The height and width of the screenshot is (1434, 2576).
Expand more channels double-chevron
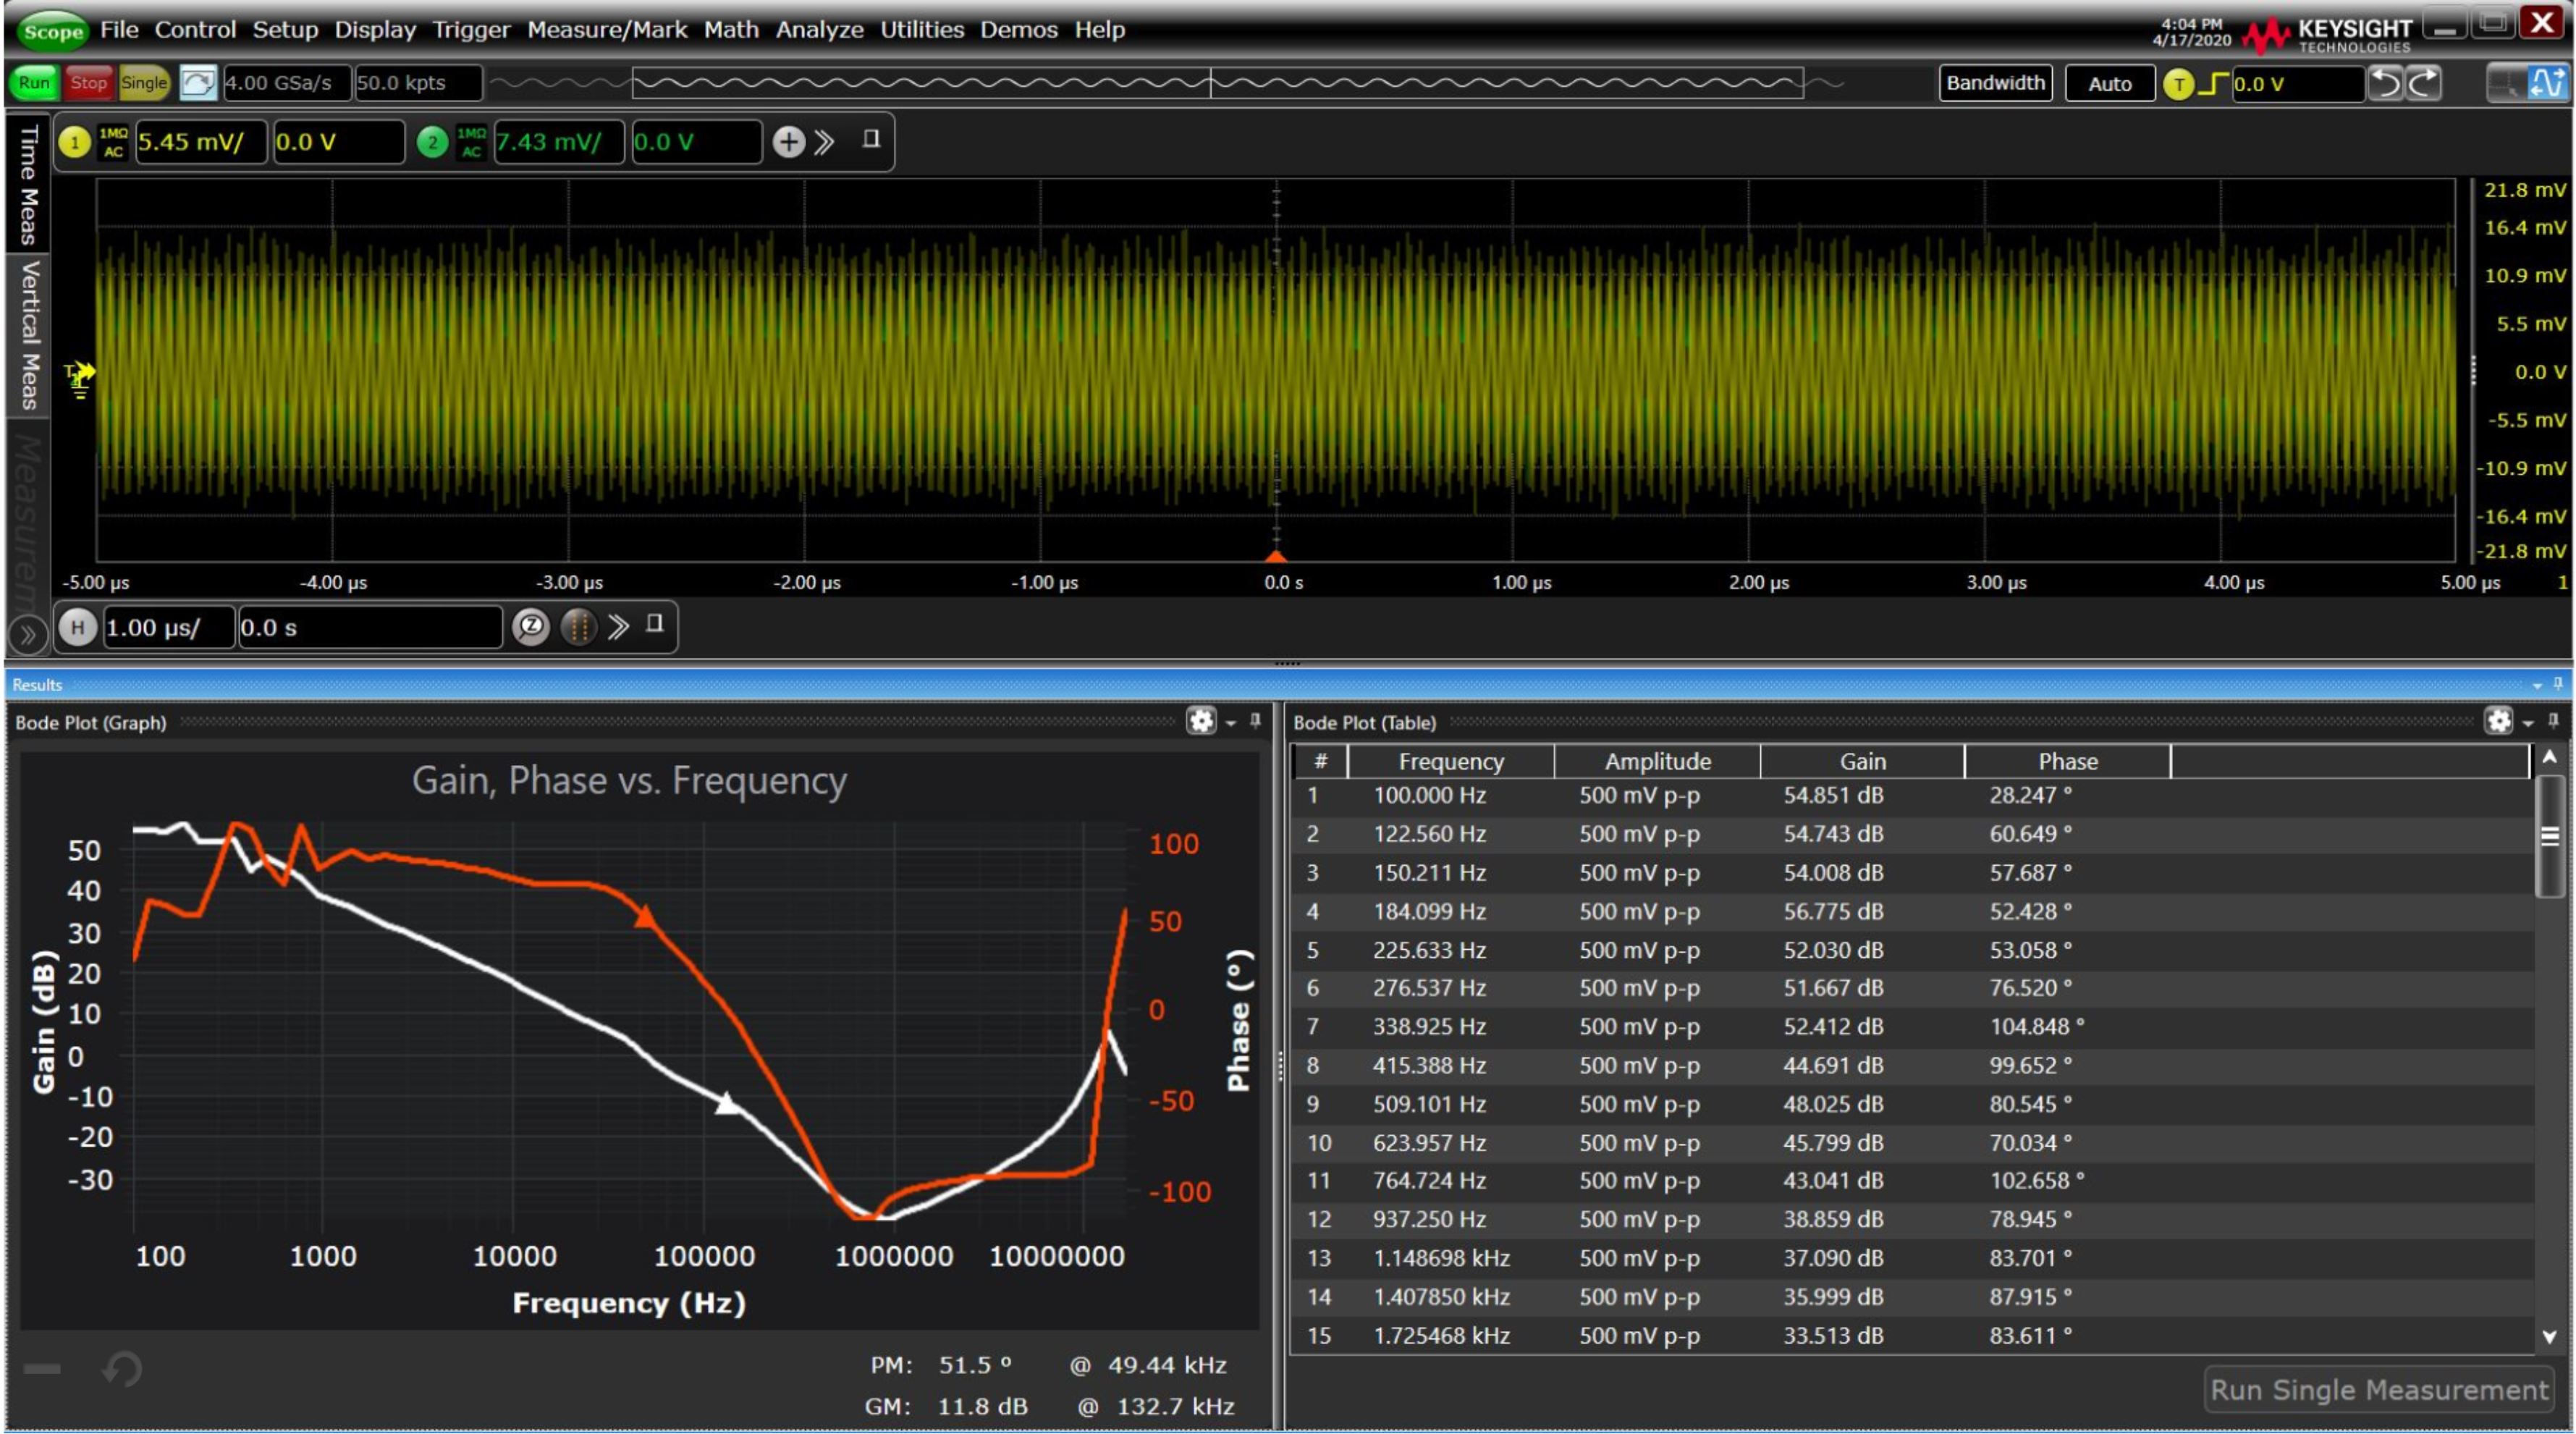824,142
